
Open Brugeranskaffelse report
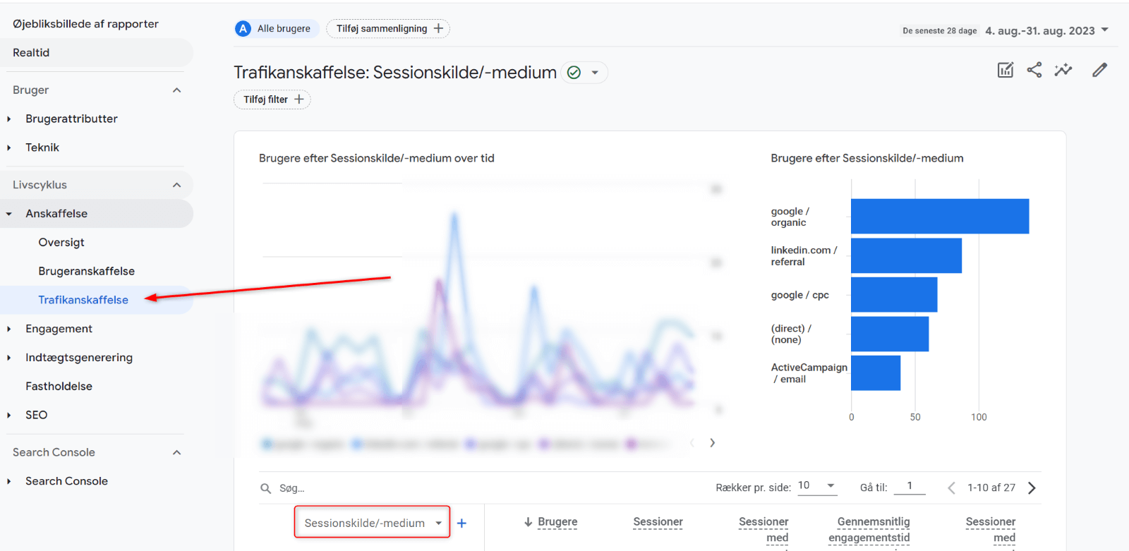pos(86,271)
